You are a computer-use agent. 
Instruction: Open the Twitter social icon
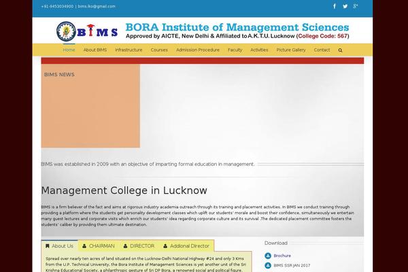click(x=345, y=6)
